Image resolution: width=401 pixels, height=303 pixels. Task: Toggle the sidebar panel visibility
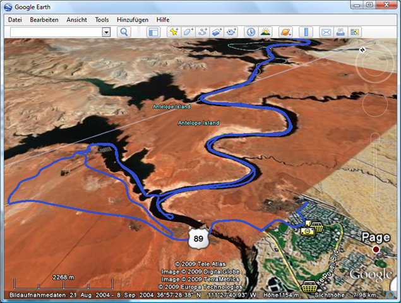pos(153,32)
